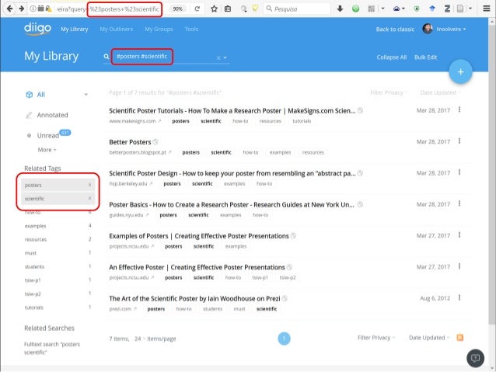
Task: Click the site info icon in address bar
Action: click(x=33, y=9)
